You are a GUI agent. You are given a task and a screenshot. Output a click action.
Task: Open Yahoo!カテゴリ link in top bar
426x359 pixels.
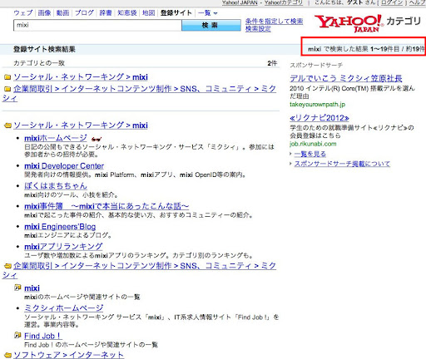coord(284,2)
